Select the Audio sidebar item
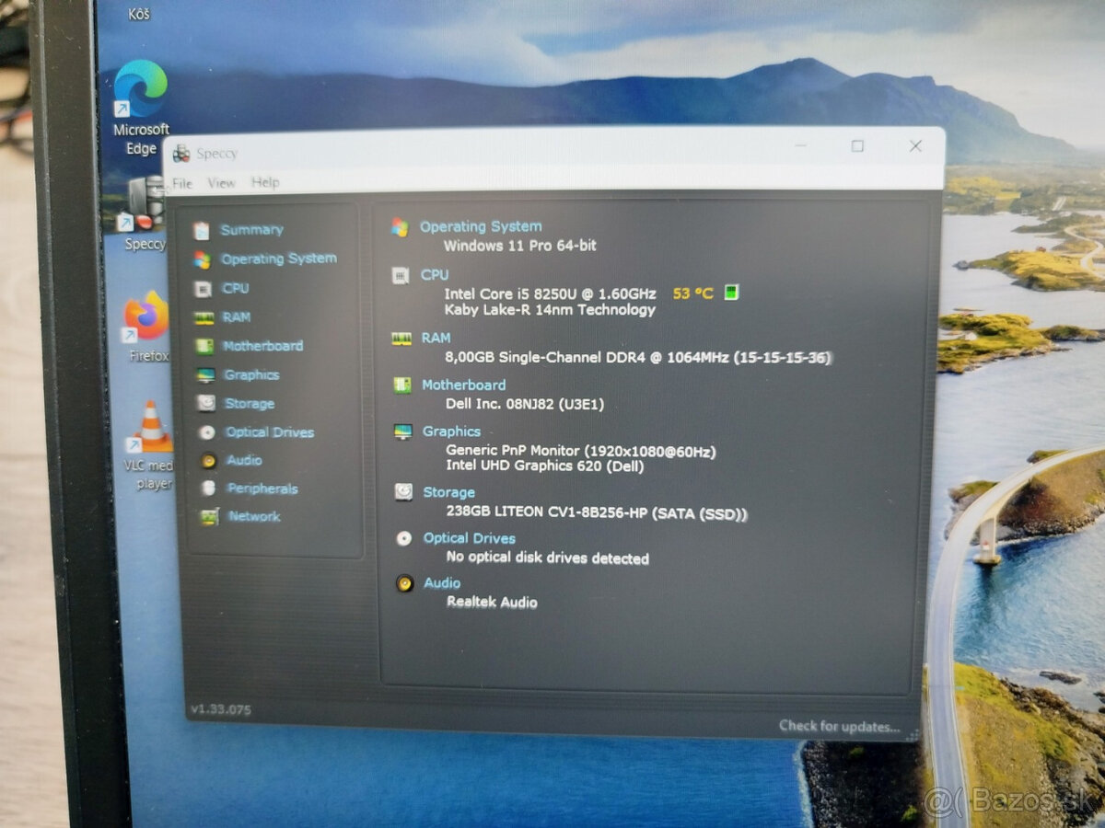The height and width of the screenshot is (828, 1105). pyautogui.click(x=244, y=460)
